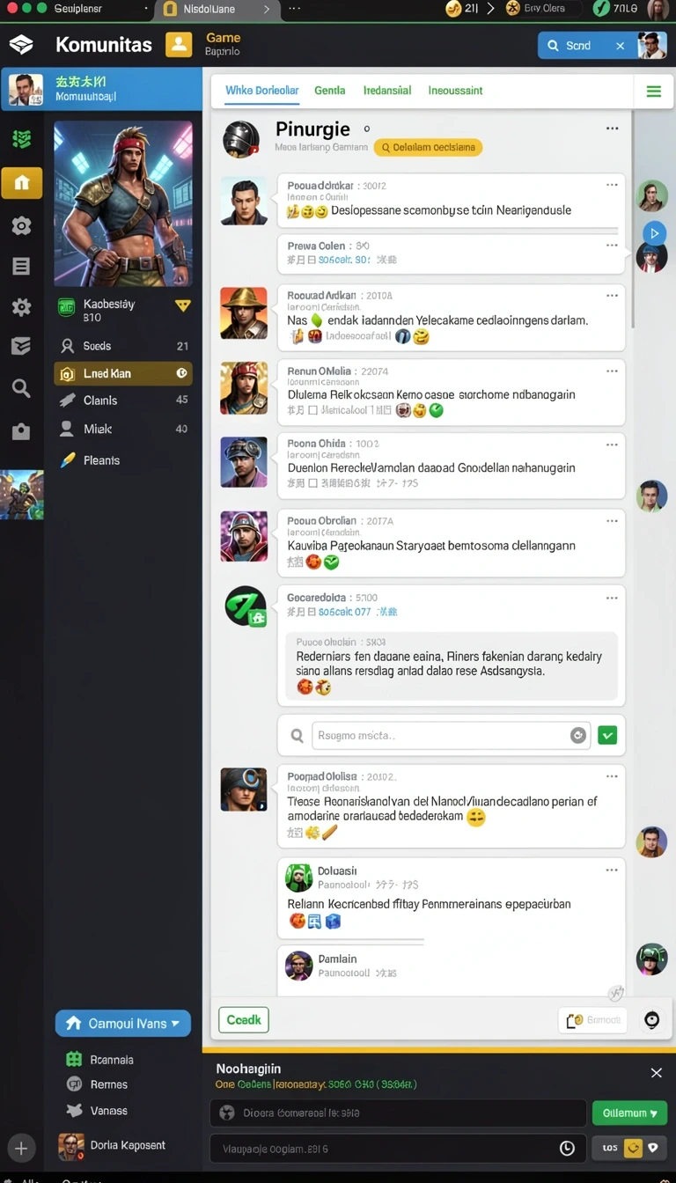Screen dimensions: 676x1183
Task: Click the refresh icon inside Rsogmo field
Action: (x=578, y=735)
